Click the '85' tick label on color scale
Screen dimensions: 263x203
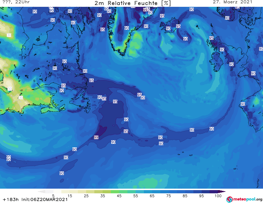(x=185, y=196)
